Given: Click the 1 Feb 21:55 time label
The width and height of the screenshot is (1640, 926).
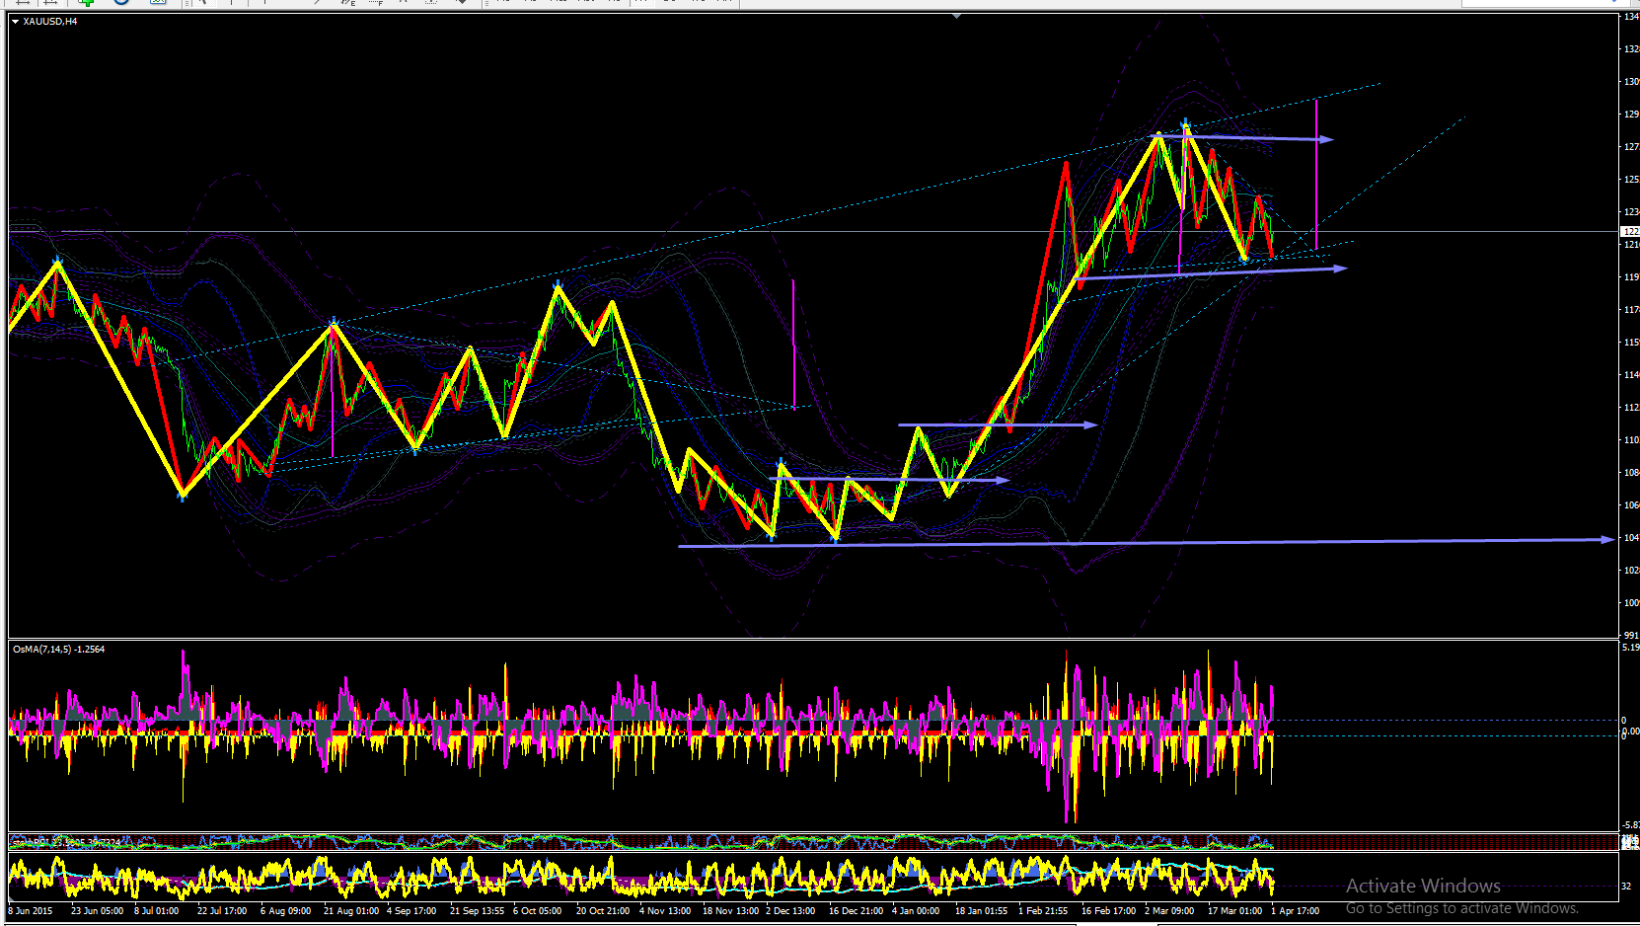Looking at the screenshot, I should click(1043, 910).
